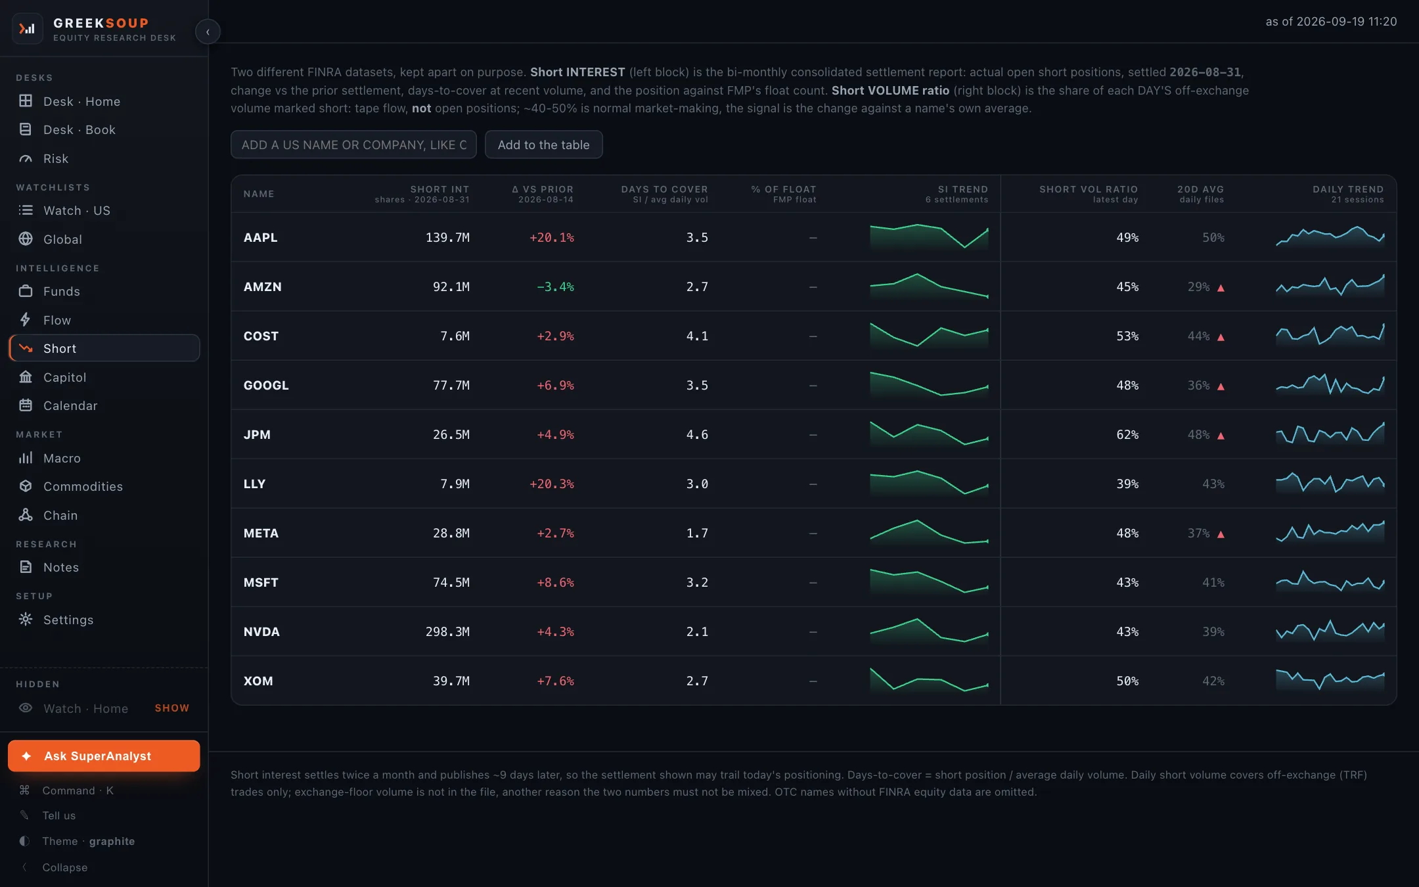Click the 298.3M short interest value
This screenshot has height=887, width=1419.
tap(447, 631)
